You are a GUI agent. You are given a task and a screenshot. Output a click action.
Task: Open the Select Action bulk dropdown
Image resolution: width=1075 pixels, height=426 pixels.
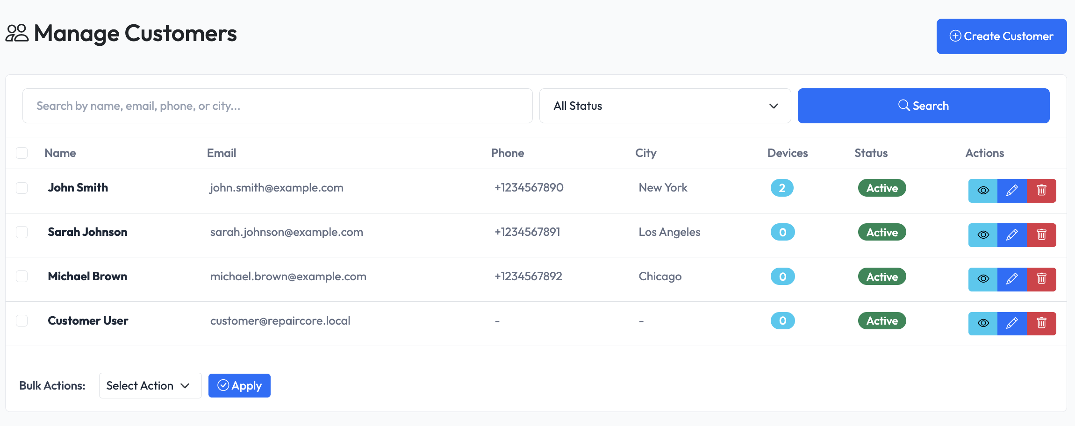[x=150, y=385]
